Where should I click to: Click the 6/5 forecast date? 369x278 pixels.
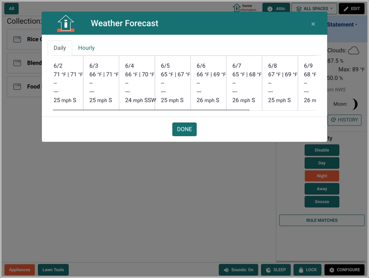[165, 66]
